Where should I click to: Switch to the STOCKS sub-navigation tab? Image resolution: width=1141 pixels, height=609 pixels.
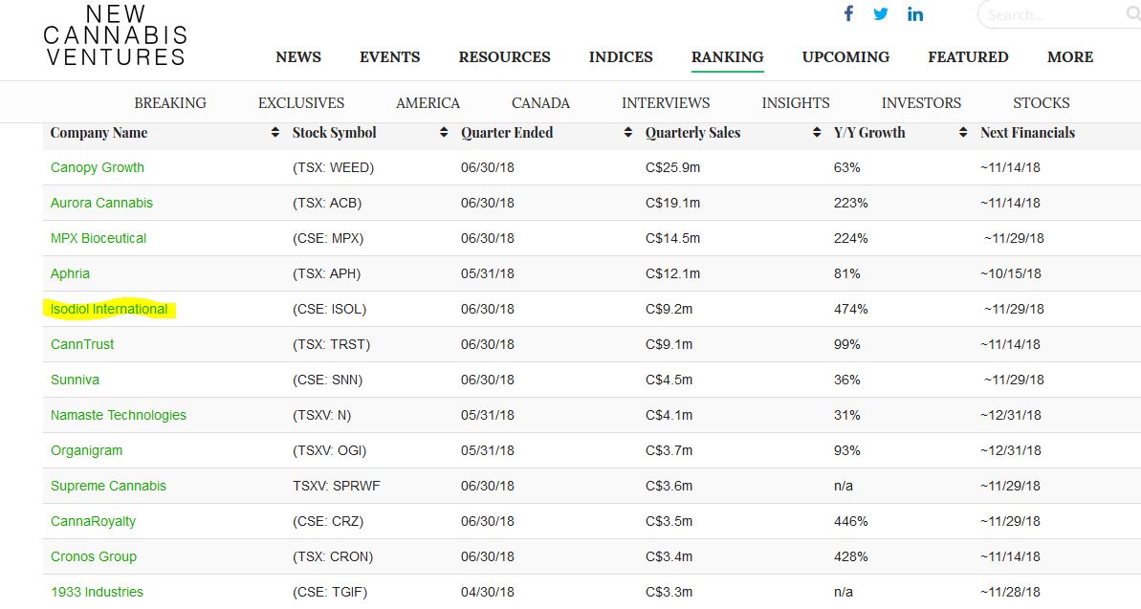[1041, 103]
